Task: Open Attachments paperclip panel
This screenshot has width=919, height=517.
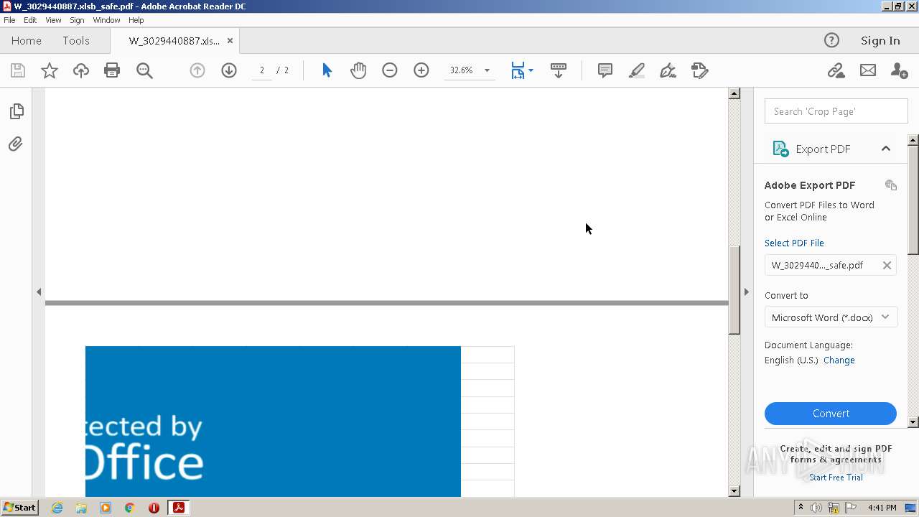Action: point(16,144)
